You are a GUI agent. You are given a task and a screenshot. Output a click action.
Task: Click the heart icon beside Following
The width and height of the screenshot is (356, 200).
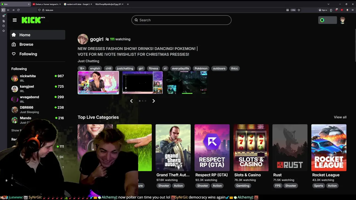tap(14, 54)
